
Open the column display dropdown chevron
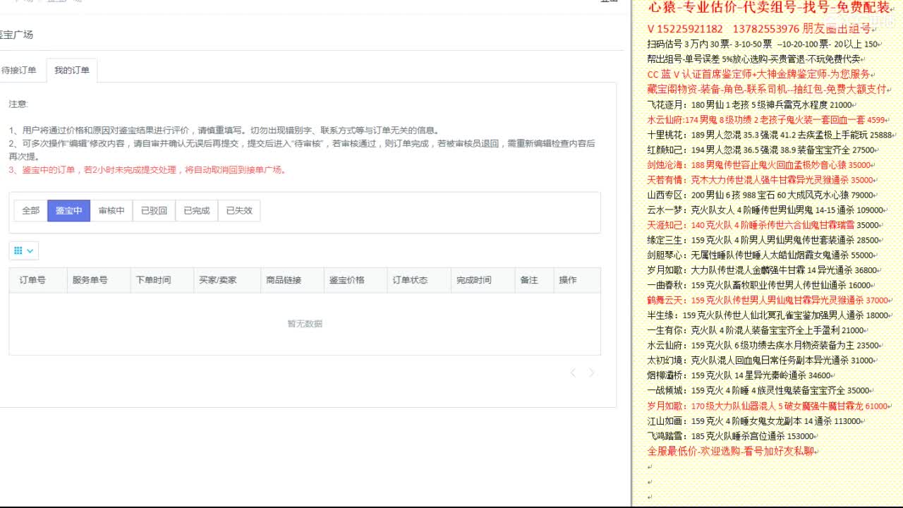[x=29, y=250]
